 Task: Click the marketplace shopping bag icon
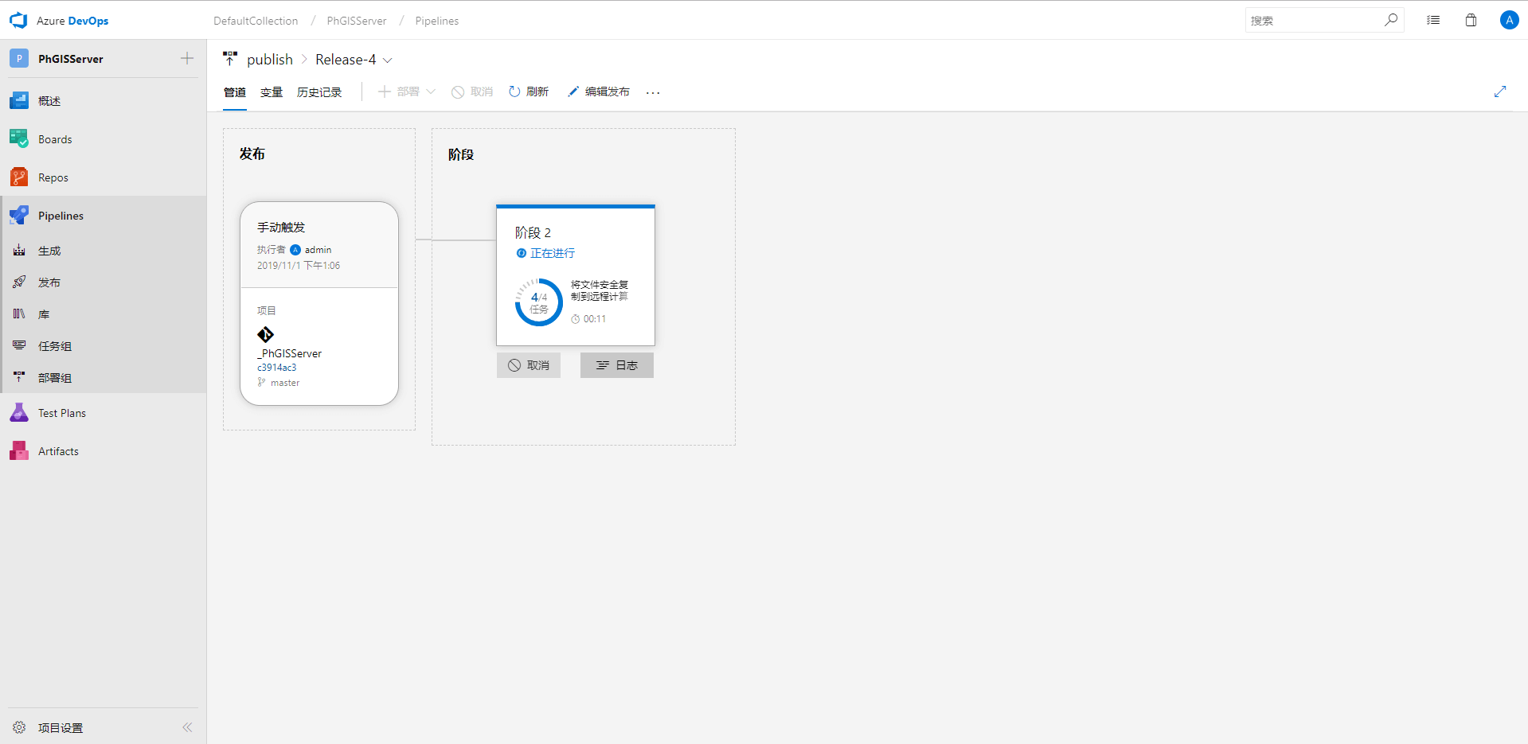1471,21
